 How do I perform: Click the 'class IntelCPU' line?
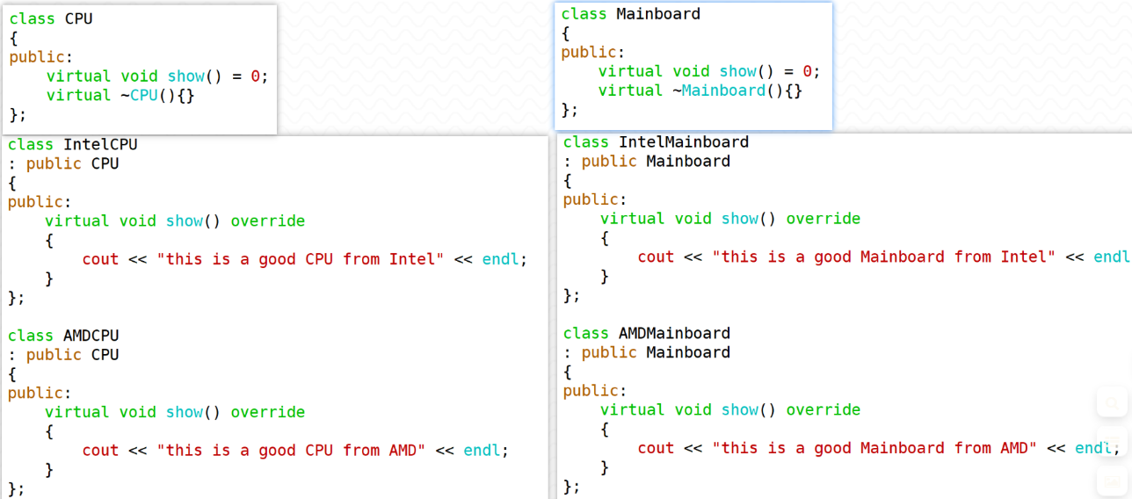coord(73,145)
